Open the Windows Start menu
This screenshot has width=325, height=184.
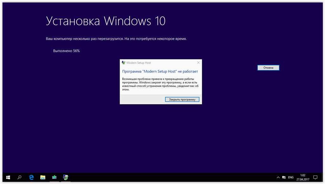(x=8, y=177)
